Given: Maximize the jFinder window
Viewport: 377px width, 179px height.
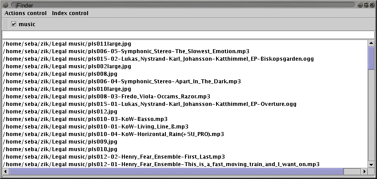Looking at the screenshot, I should [x=365, y=4].
